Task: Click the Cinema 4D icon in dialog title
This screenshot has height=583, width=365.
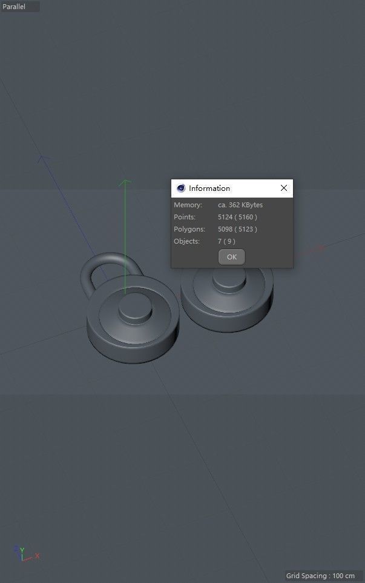Action: [181, 188]
